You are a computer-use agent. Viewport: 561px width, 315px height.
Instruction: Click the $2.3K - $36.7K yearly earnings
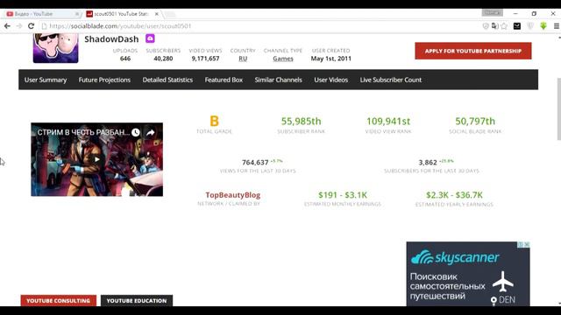(454, 195)
